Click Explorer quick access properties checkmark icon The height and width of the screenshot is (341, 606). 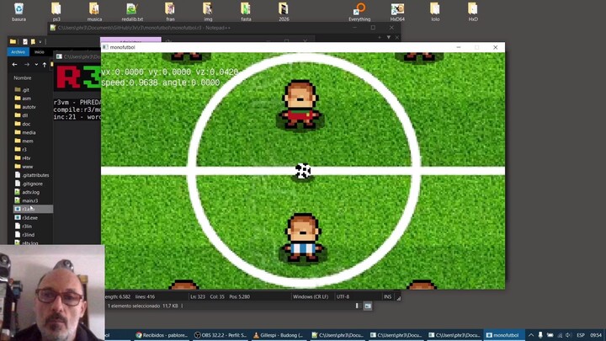pos(25,42)
